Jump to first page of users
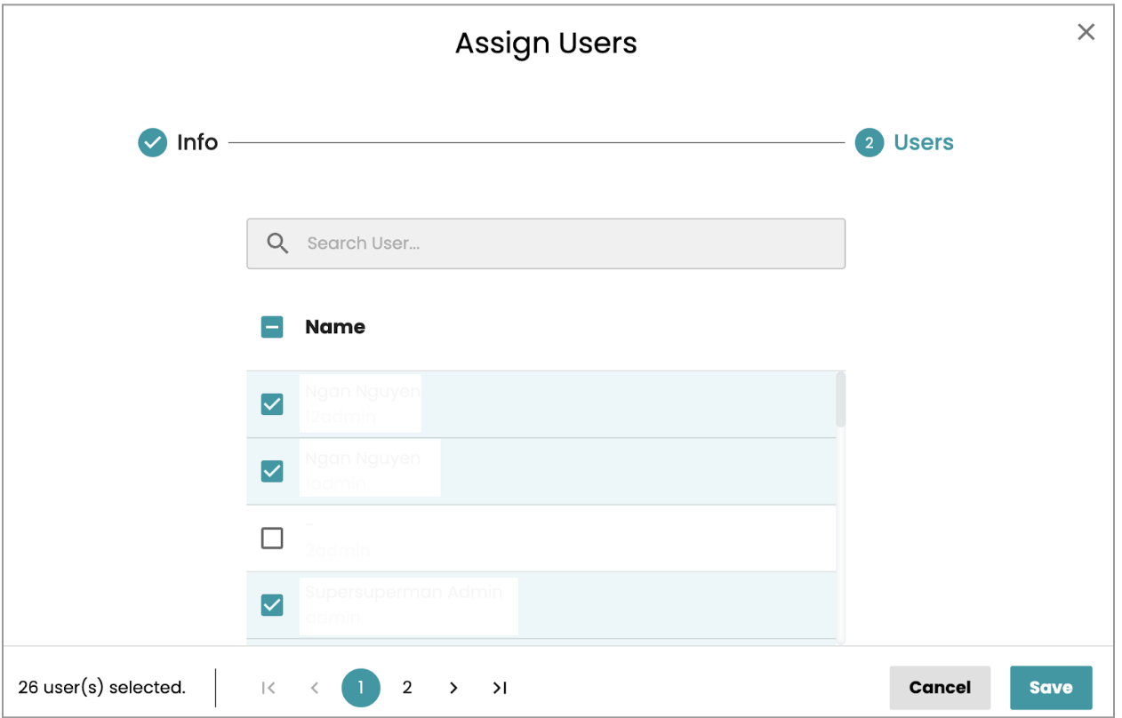 268,688
